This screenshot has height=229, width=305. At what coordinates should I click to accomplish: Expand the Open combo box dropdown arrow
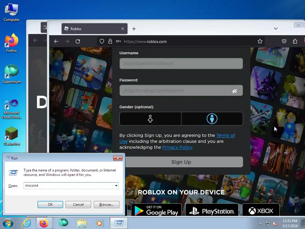coord(116,185)
